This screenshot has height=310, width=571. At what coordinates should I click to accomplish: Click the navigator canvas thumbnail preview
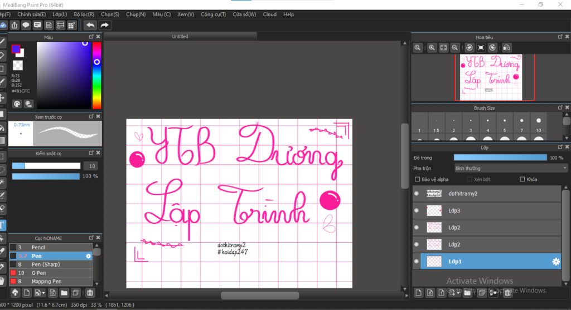point(491,77)
